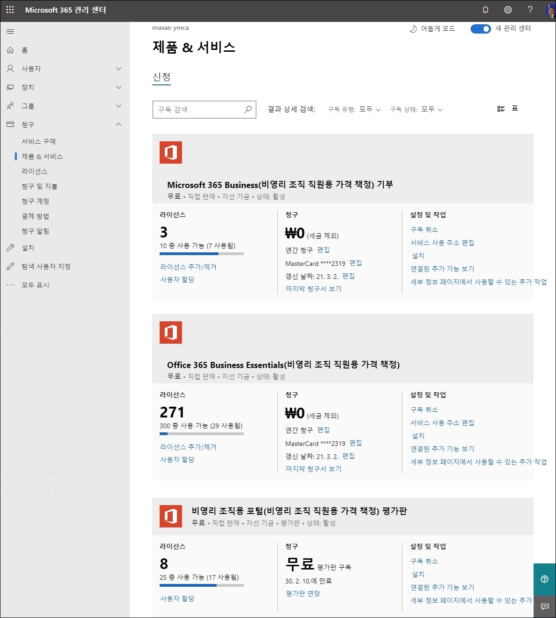Click the 어둡게 모드 moon icon

pyautogui.click(x=413, y=29)
